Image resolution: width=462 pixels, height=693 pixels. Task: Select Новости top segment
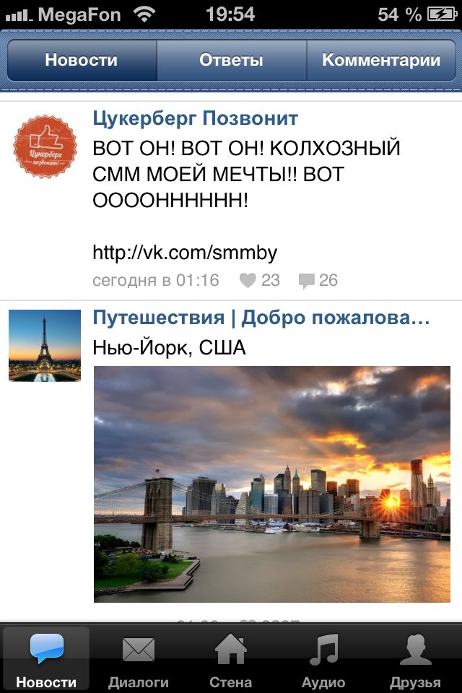click(82, 60)
